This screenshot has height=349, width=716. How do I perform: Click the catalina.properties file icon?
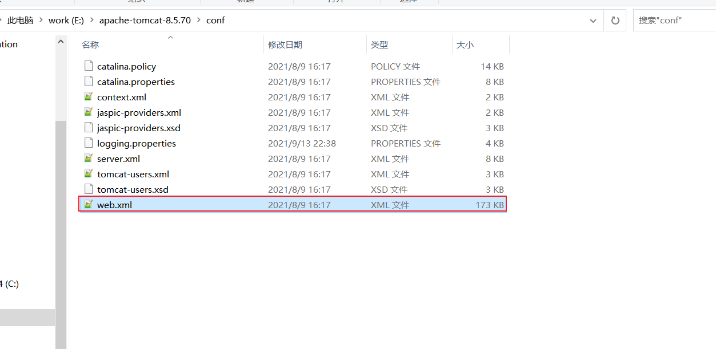pyautogui.click(x=88, y=82)
